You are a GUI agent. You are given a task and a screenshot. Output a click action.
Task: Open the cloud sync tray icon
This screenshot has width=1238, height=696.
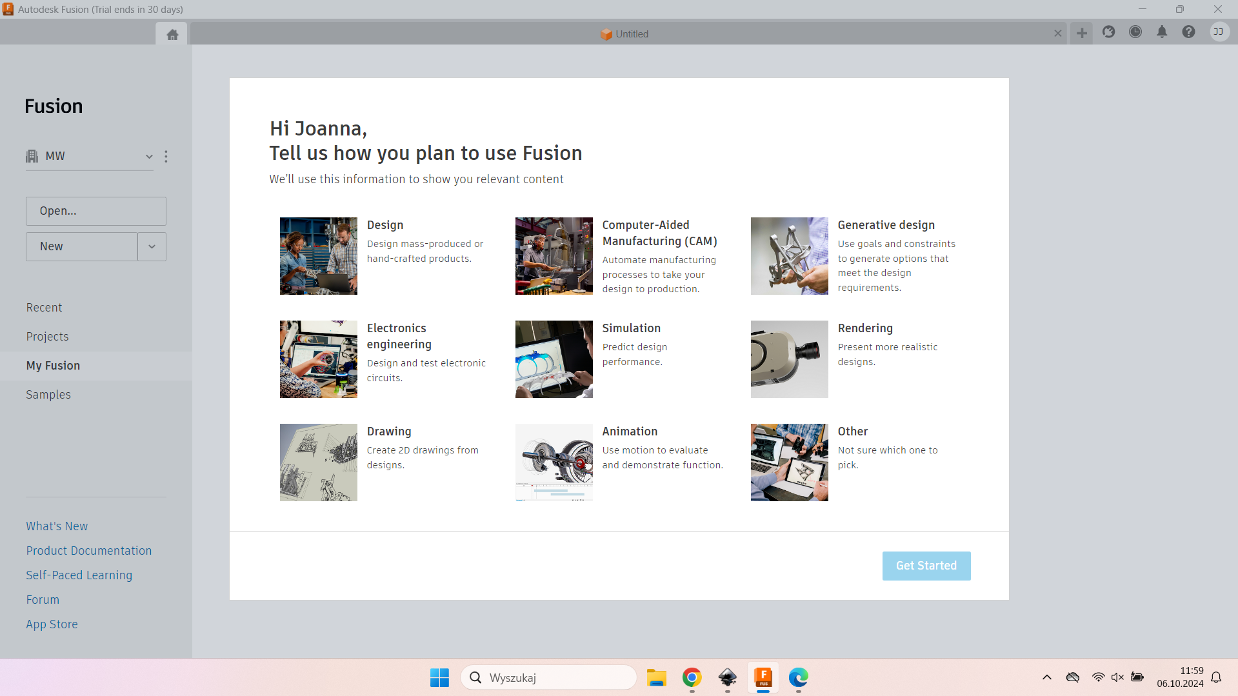[x=1073, y=677]
